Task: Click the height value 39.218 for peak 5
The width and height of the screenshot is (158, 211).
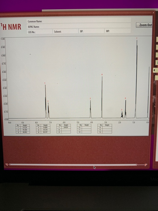Action: [45, 130]
